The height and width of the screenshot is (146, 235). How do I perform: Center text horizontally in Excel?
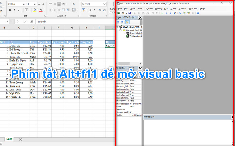pos(55,10)
